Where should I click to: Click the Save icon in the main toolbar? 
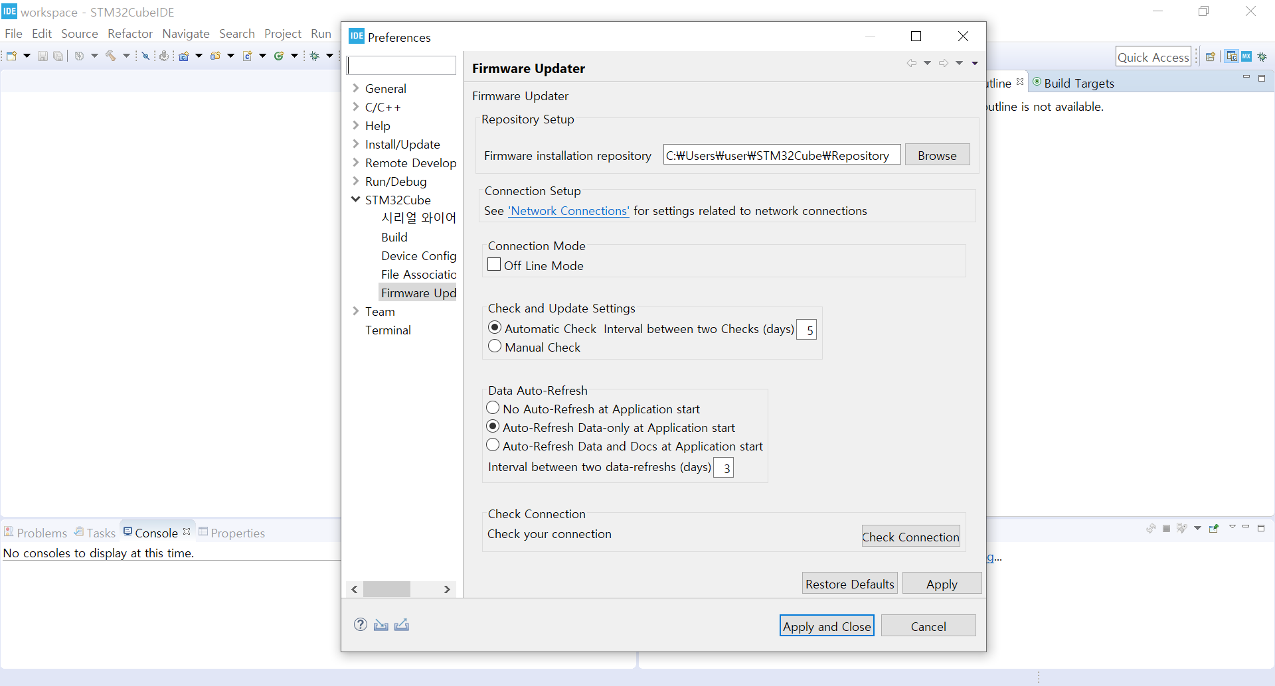tap(42, 56)
